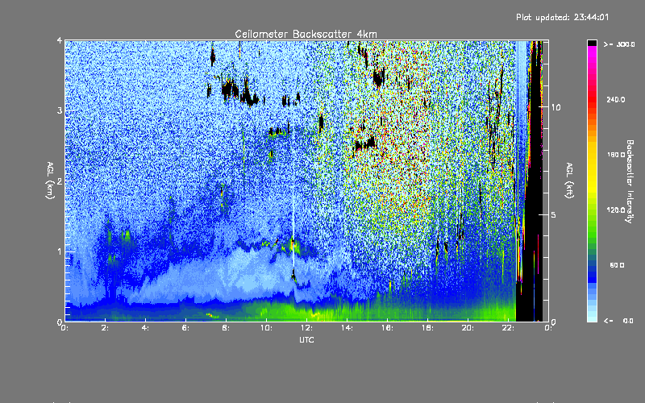Click the '2' km tick label
The height and width of the screenshot is (403, 645).
click(60, 181)
